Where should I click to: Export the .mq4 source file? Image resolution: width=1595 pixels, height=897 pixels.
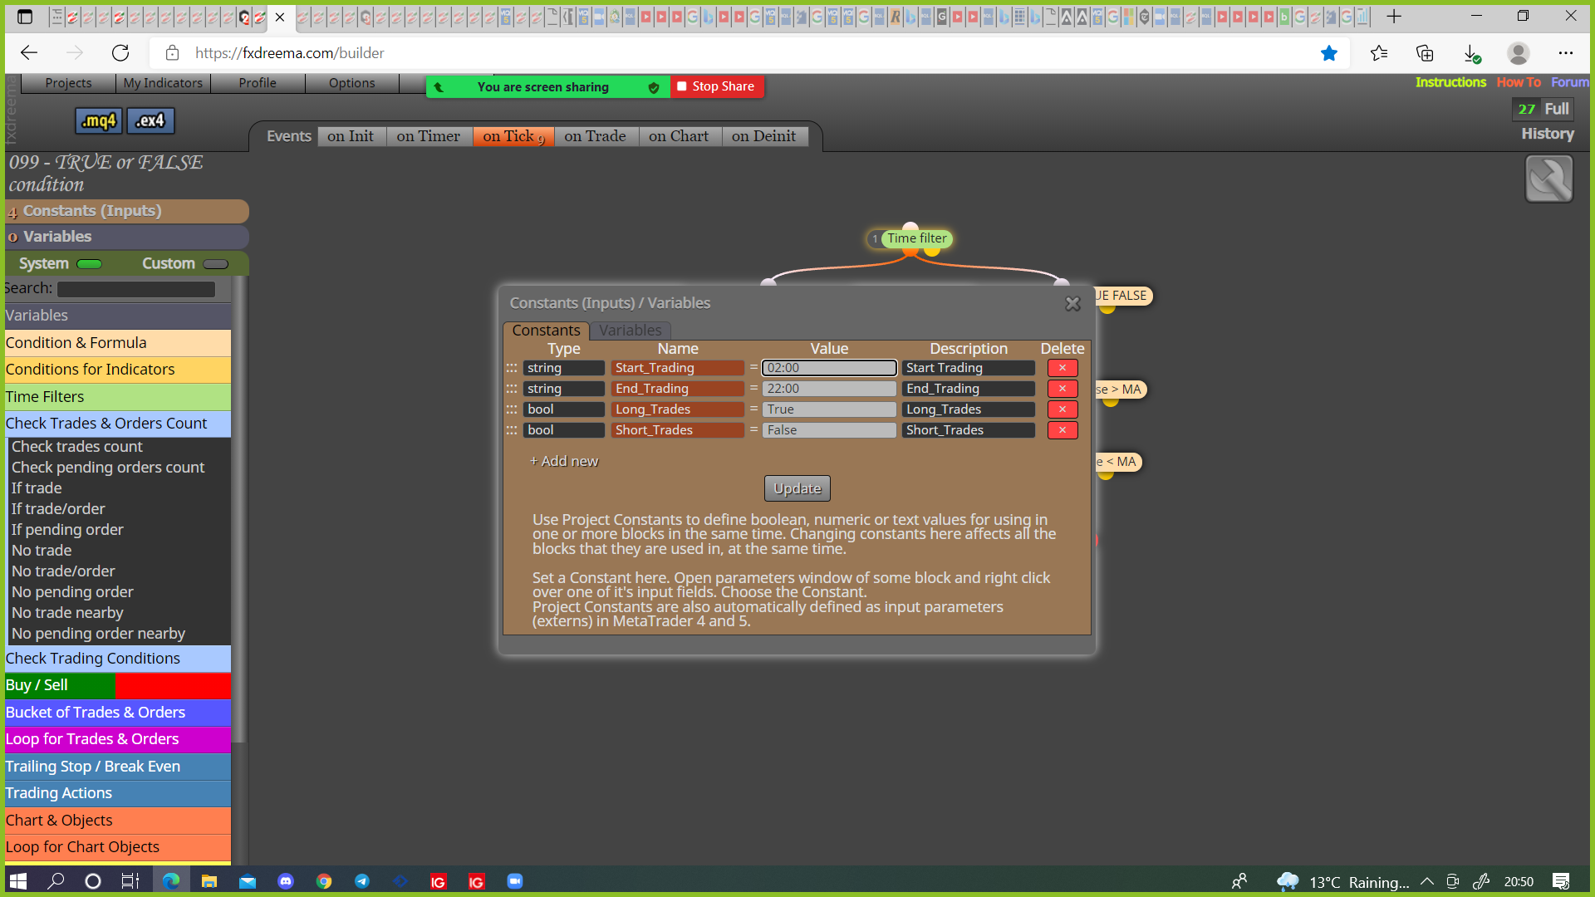(99, 120)
